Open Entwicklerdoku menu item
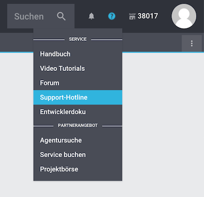Viewport: 204px width, 197px height. click(78, 112)
